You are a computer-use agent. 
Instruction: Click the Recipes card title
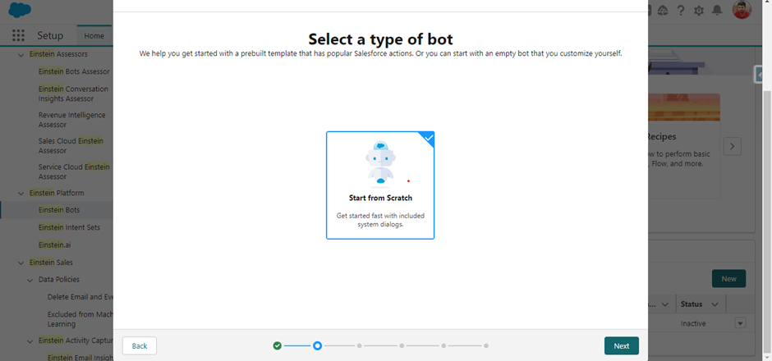pyautogui.click(x=661, y=137)
